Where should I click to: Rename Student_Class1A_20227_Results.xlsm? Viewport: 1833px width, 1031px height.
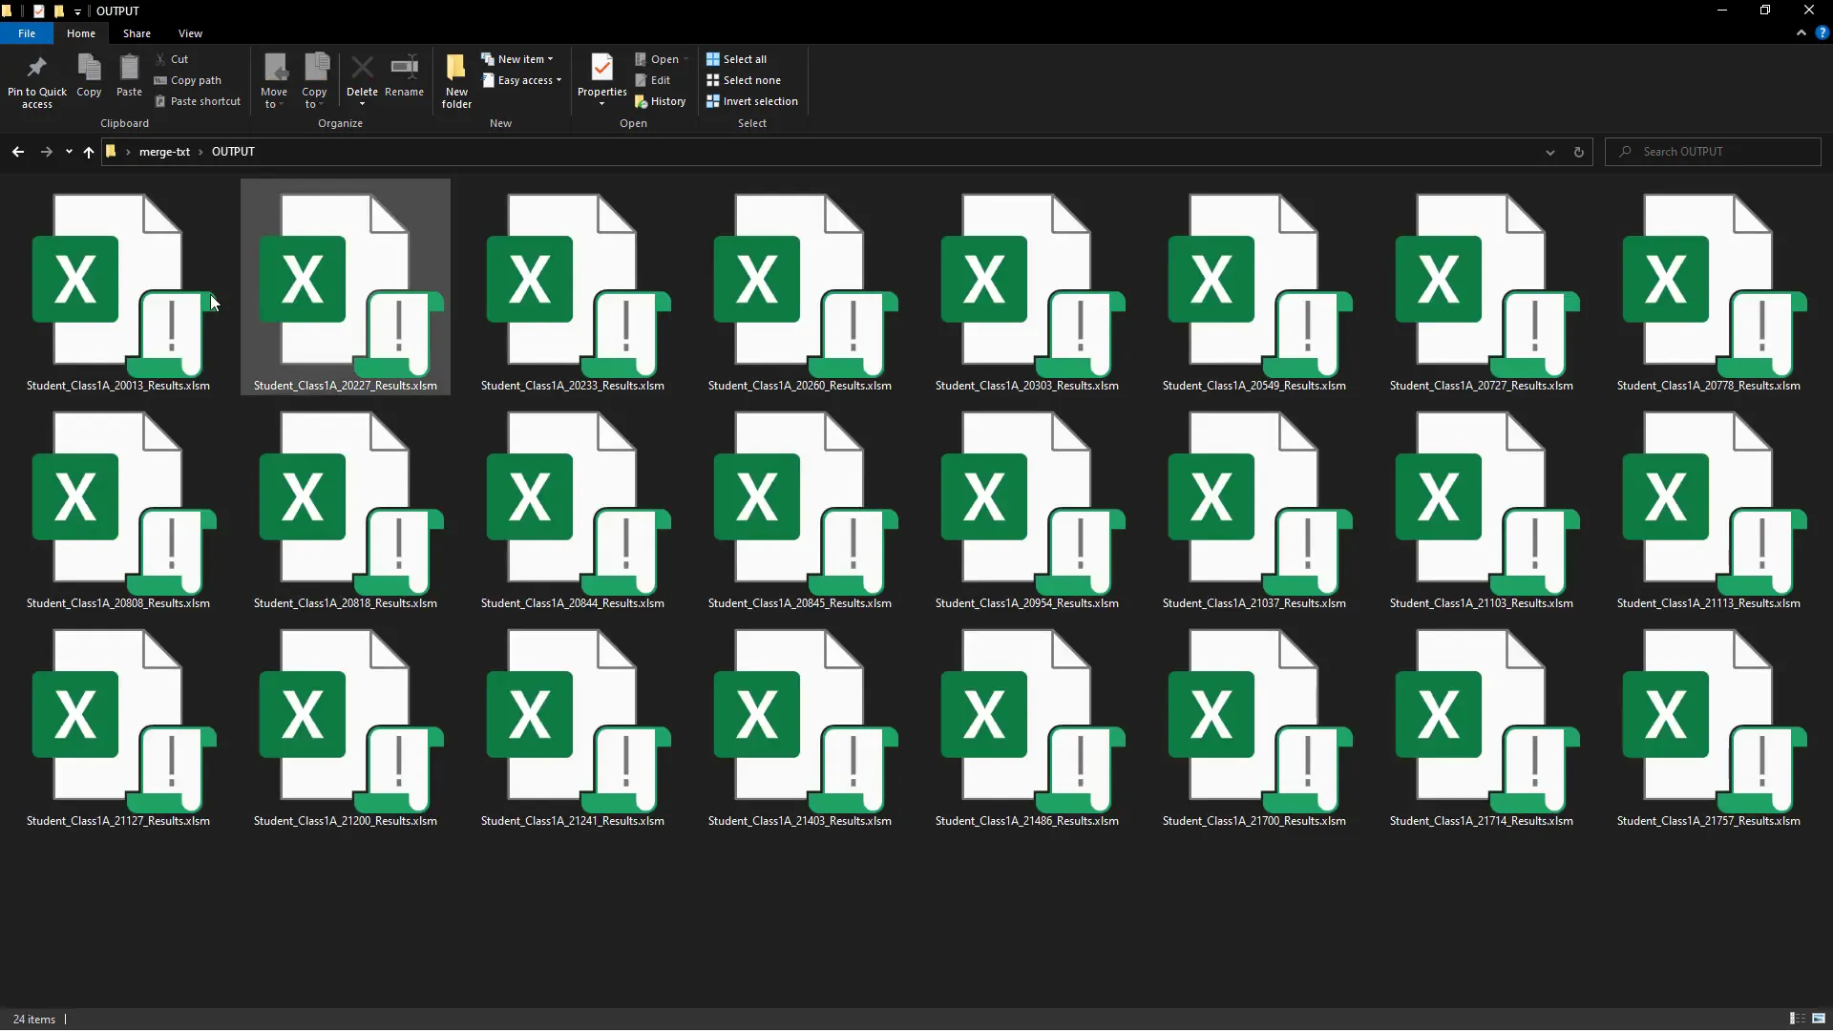coord(405,76)
